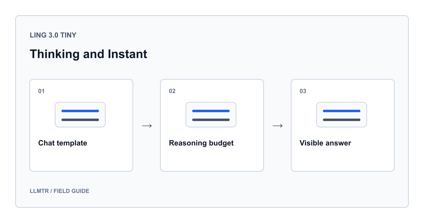The height and width of the screenshot is (223, 424).
Task: Click the 02 step number
Action: (172, 91)
